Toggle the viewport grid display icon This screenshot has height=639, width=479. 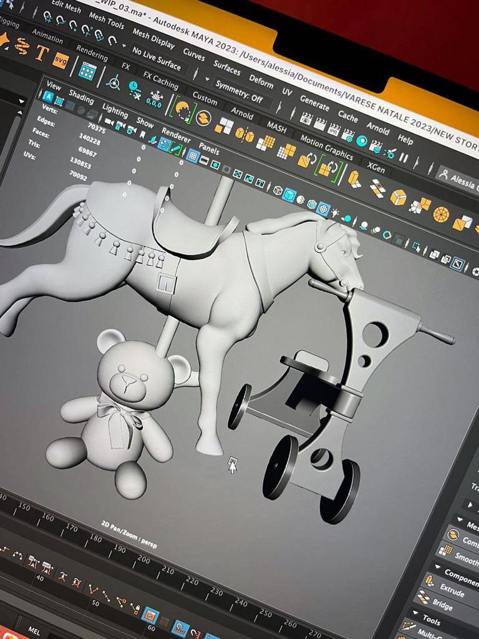tap(193, 155)
